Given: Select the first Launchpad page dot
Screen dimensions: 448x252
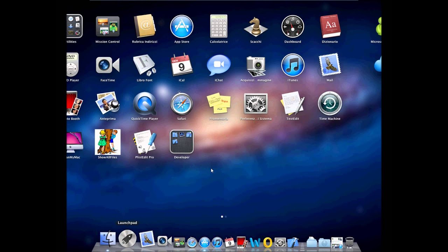Looking at the screenshot, I should (x=222, y=217).
